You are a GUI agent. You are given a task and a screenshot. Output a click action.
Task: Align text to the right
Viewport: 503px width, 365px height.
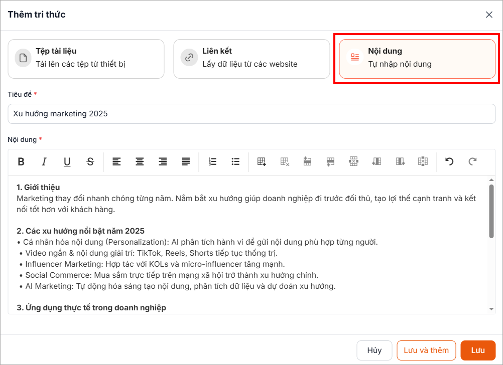[163, 161]
